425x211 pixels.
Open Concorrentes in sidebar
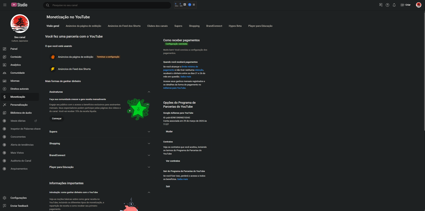(18, 137)
